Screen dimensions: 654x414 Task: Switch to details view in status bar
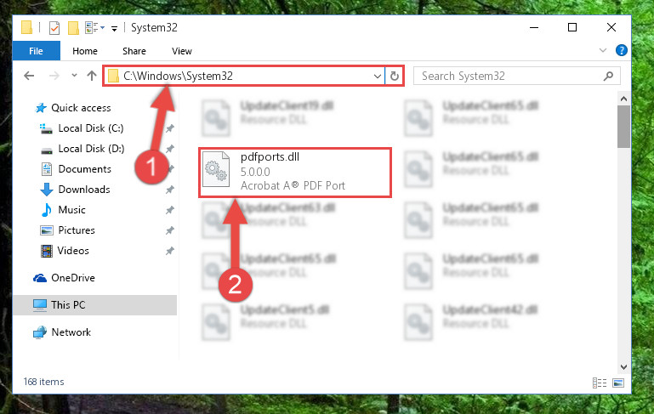[x=600, y=383]
